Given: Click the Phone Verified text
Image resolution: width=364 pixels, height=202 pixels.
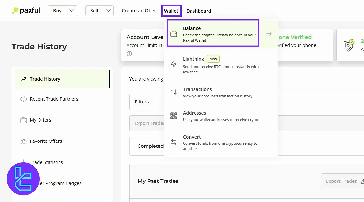Looking at the screenshot, I should pyautogui.click(x=295, y=37).
